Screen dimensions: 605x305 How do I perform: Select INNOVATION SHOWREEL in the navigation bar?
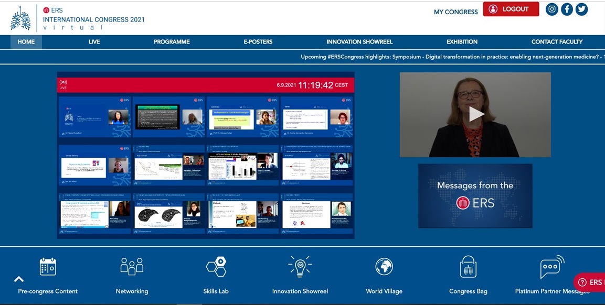click(359, 41)
